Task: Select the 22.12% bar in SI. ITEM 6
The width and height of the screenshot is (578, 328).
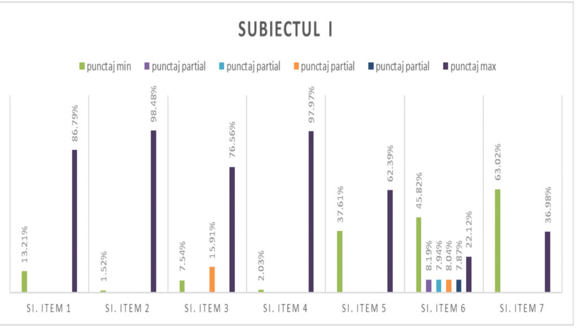Action: 468,274
